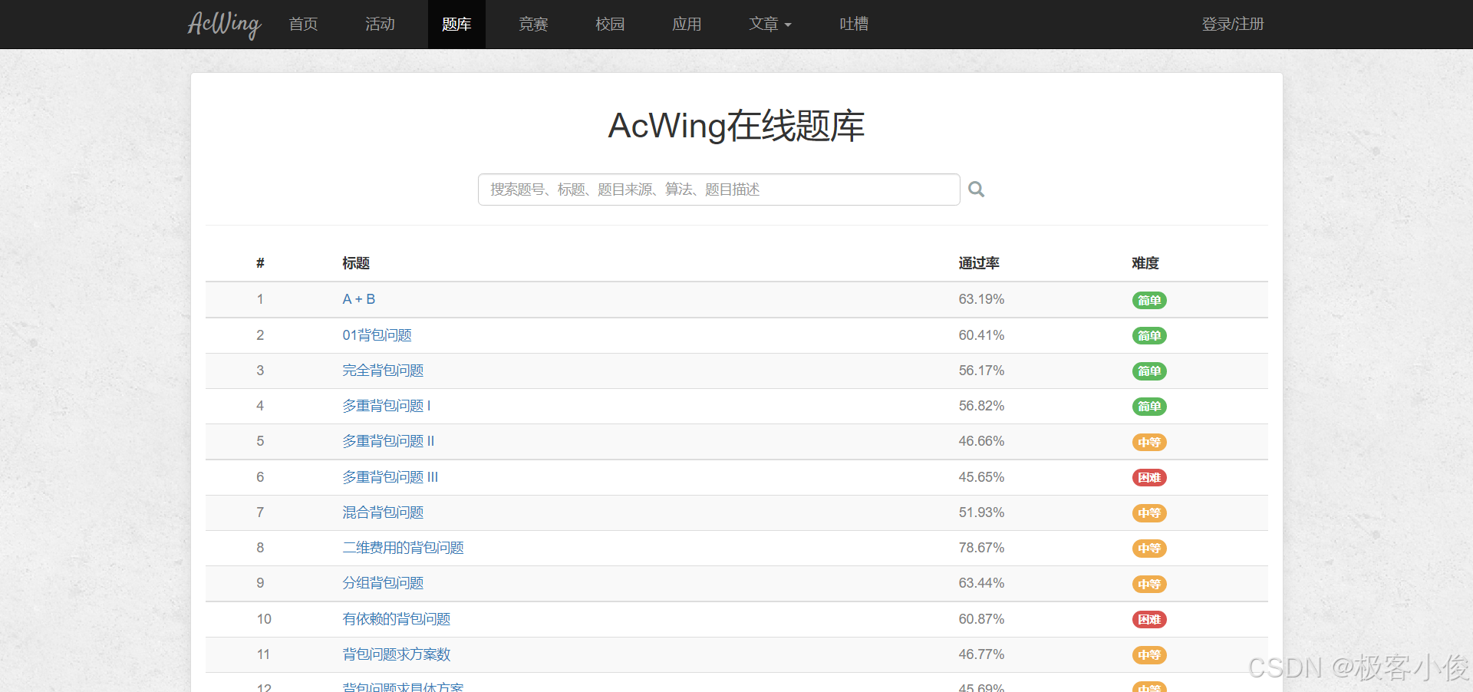
Task: Click the 通过率 column header
Action: pos(979,263)
